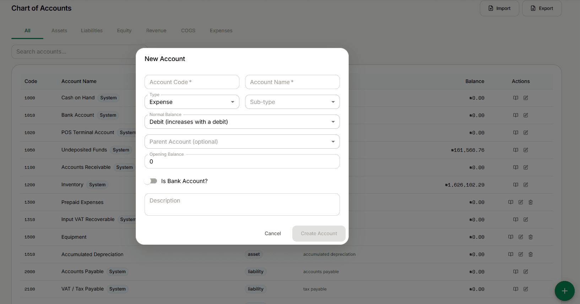The width and height of the screenshot is (580, 304).
Task: Open the Equity tab
Action: [x=124, y=31]
